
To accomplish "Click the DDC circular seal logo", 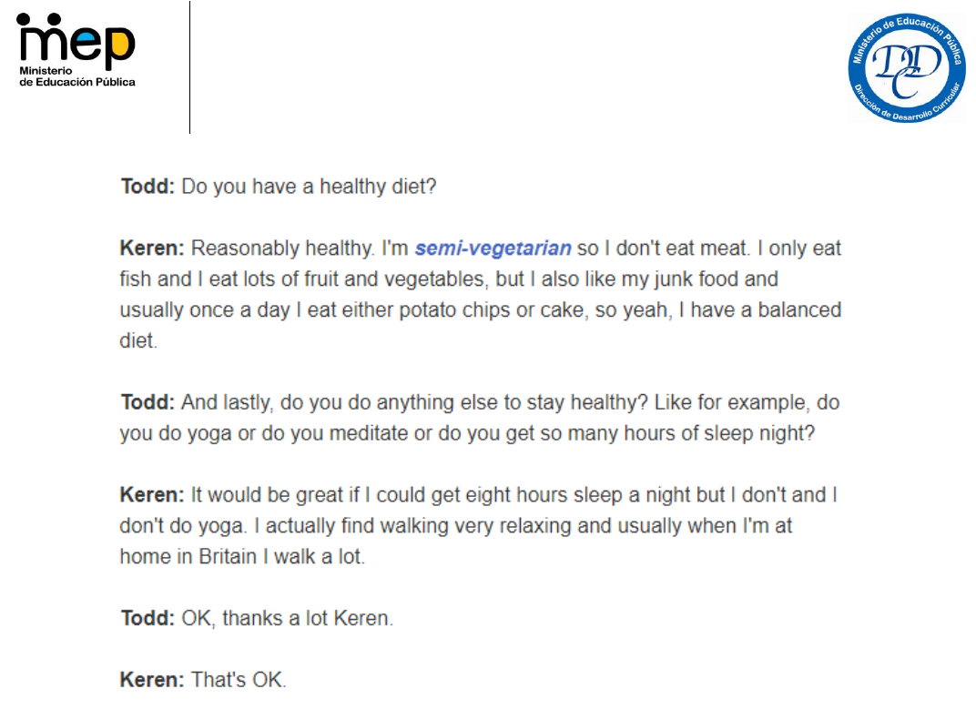I will 906,67.
